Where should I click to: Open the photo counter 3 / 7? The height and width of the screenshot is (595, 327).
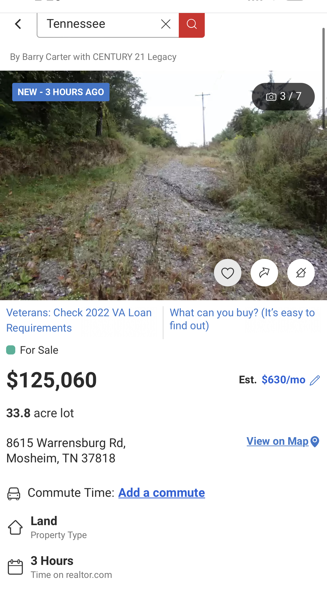point(283,96)
